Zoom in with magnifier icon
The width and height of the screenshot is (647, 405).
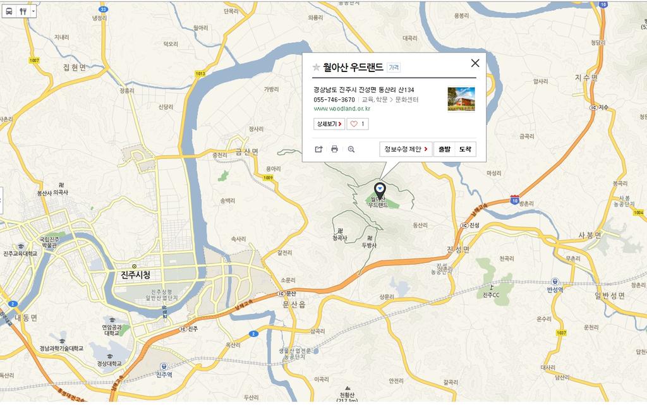pyautogui.click(x=351, y=149)
